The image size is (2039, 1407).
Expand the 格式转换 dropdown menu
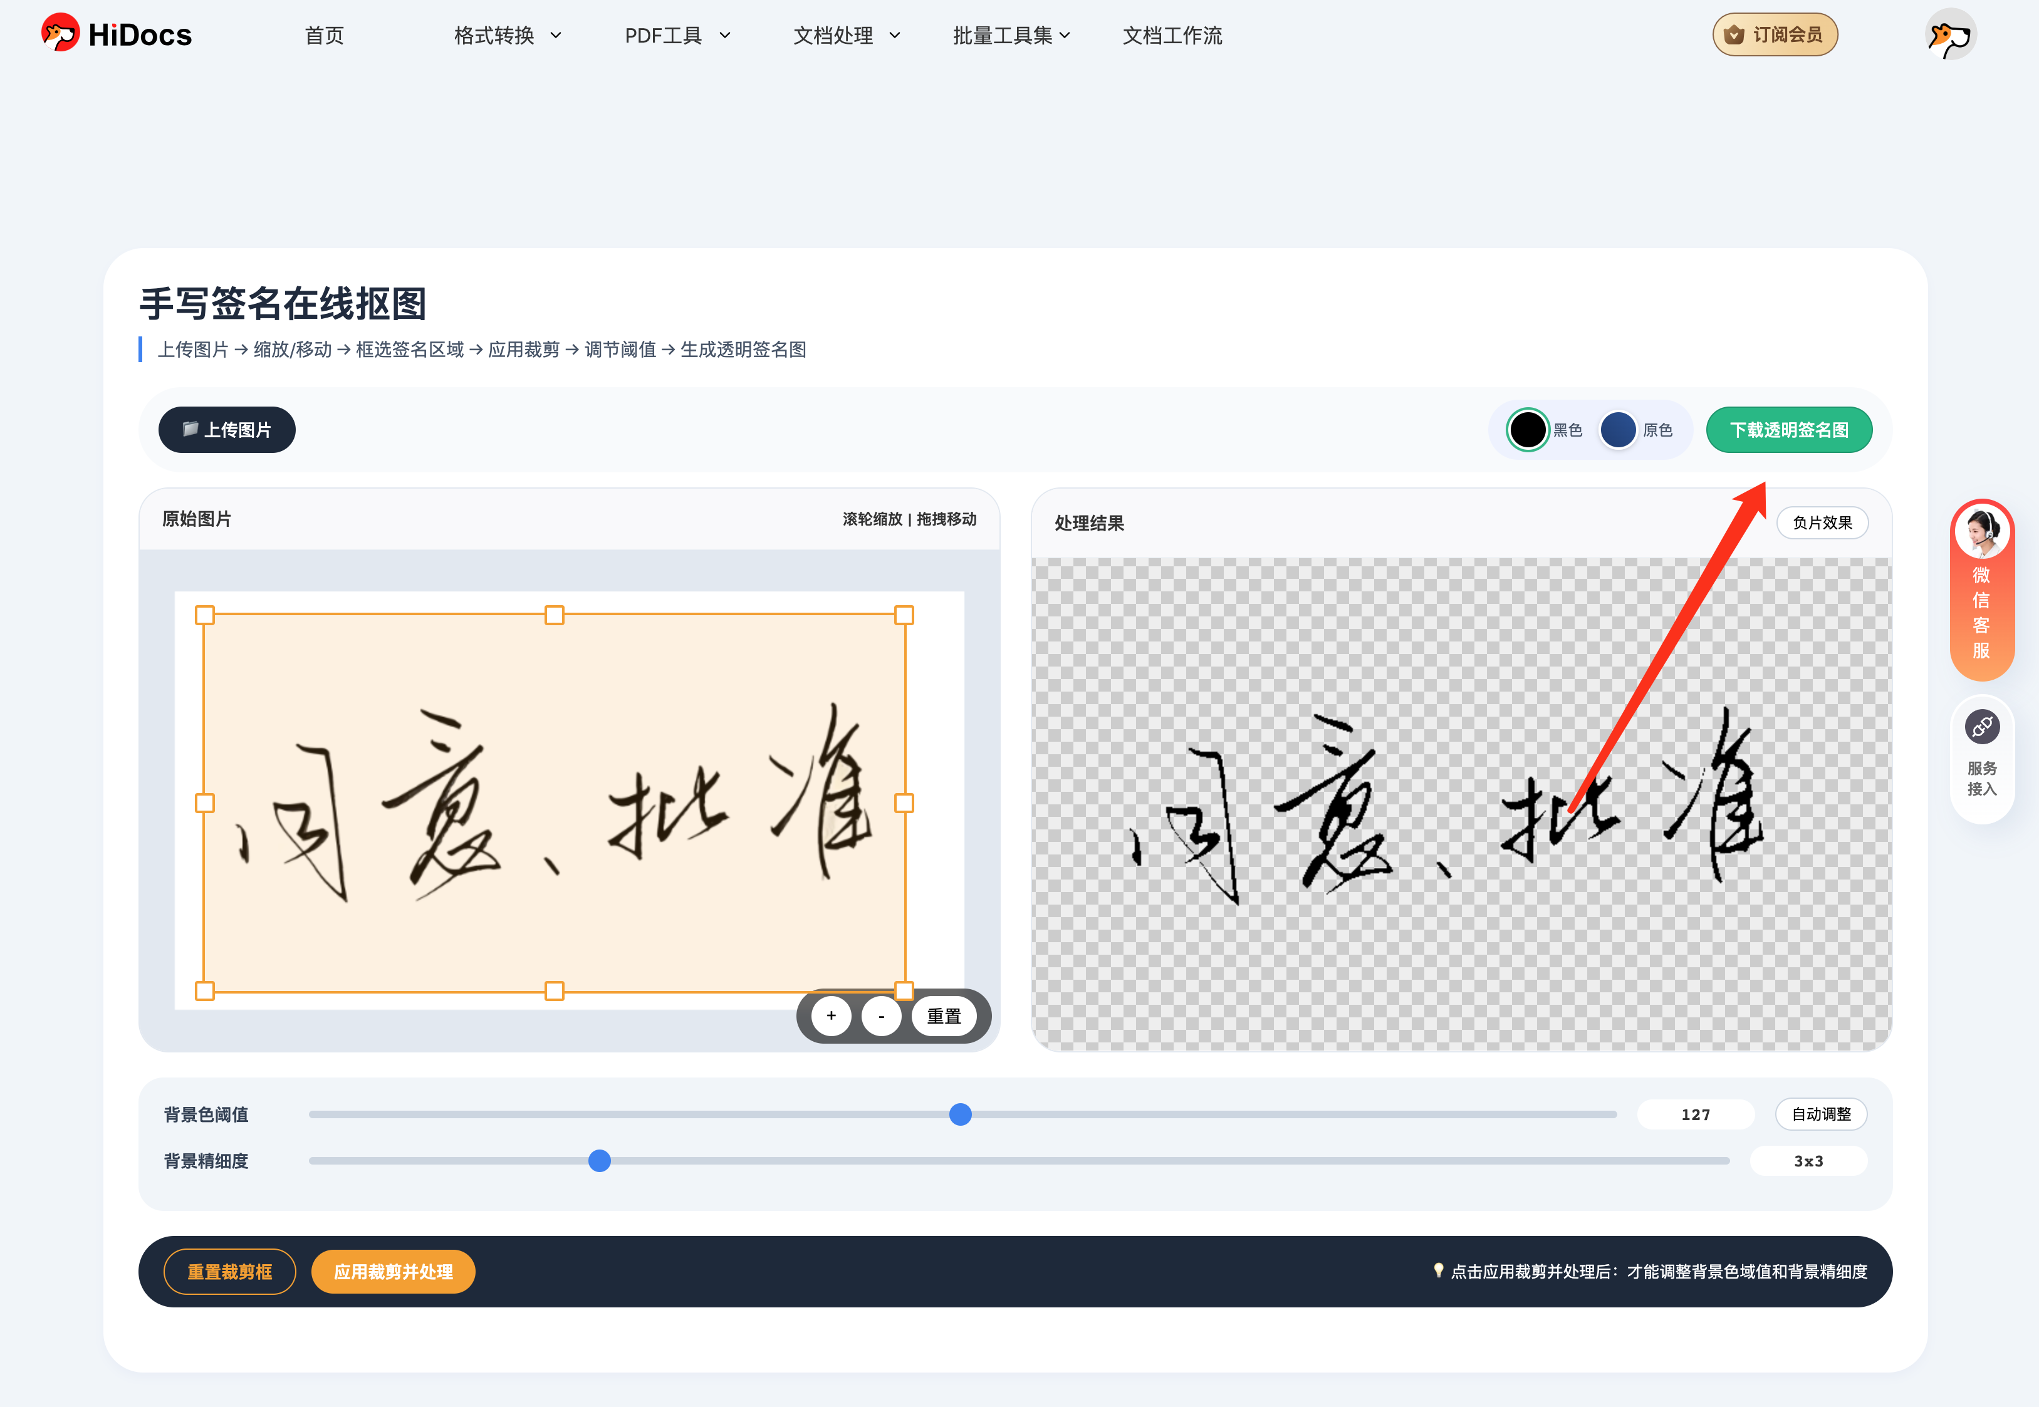[x=507, y=35]
